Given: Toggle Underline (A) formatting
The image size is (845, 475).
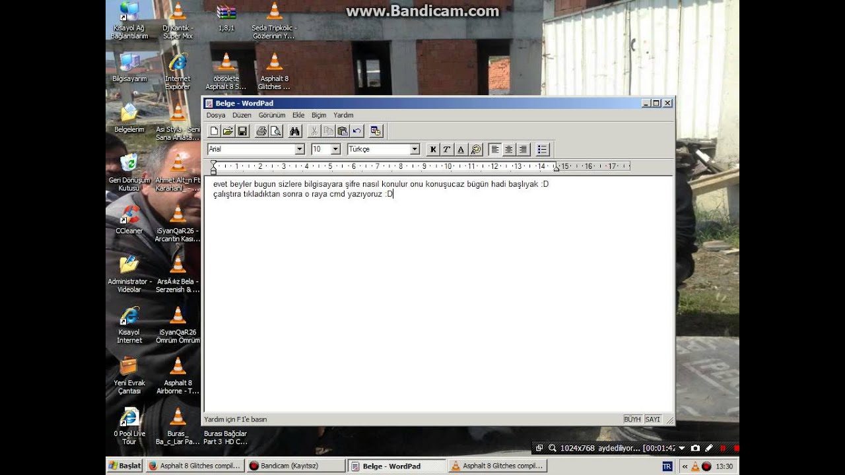Looking at the screenshot, I should [461, 150].
